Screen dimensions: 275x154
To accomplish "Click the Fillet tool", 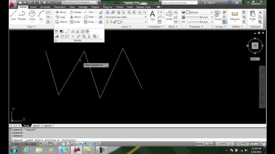I will (x=89, y=17).
